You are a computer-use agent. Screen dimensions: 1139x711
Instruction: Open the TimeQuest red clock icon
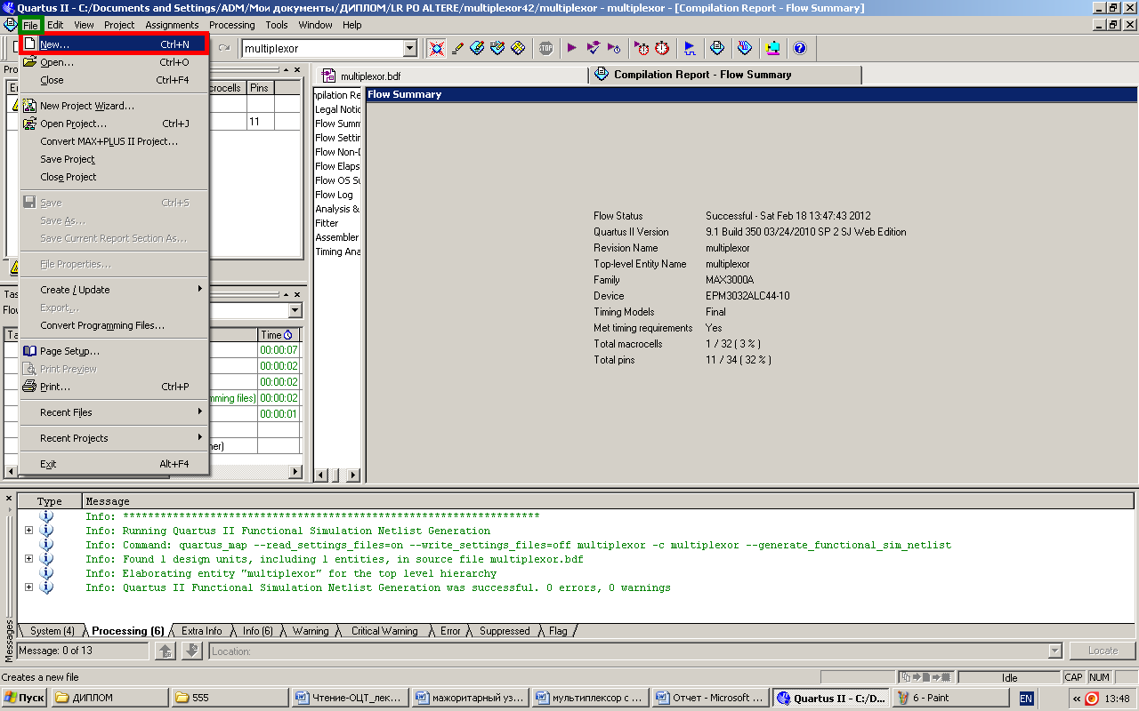coord(662,48)
